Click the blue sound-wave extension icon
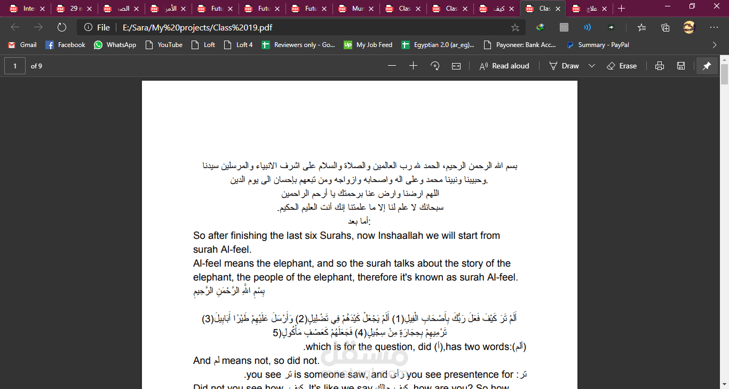Viewport: 729px width, 389px height. (x=587, y=27)
